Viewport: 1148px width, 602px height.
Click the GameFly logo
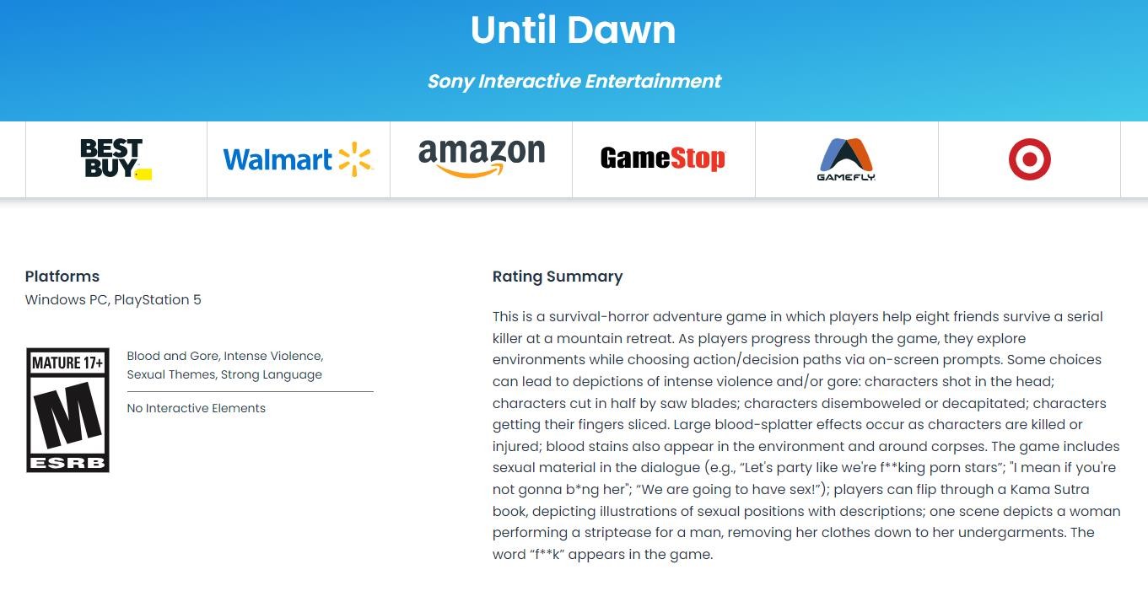[x=846, y=159]
